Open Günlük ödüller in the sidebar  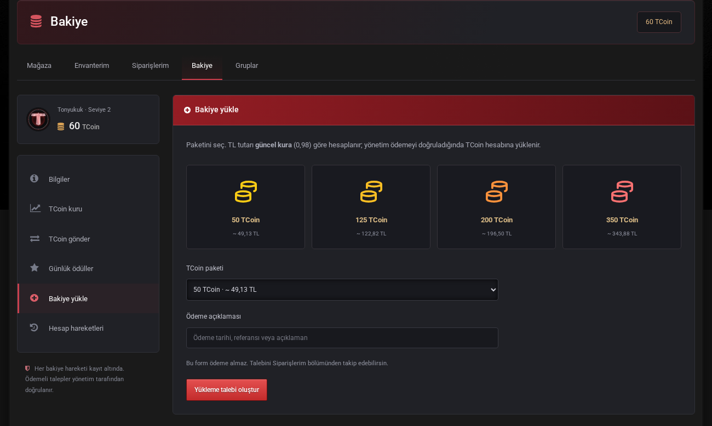88,268
